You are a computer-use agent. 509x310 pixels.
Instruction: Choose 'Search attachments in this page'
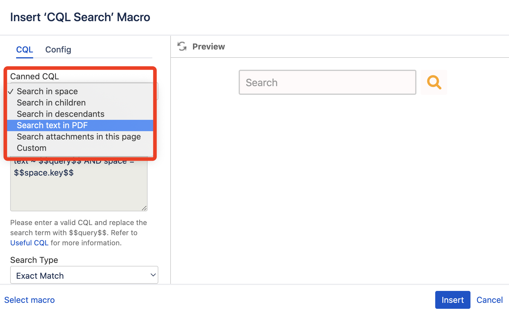79,137
